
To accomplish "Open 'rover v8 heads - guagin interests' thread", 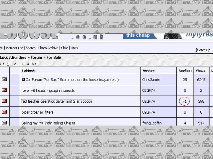I will coord(48,90).
